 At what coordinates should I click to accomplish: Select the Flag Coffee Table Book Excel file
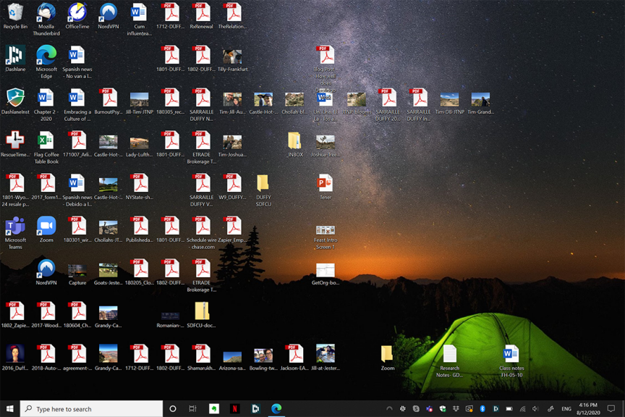tap(46, 141)
